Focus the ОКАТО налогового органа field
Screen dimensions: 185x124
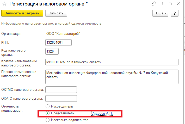[x=61, y=99]
